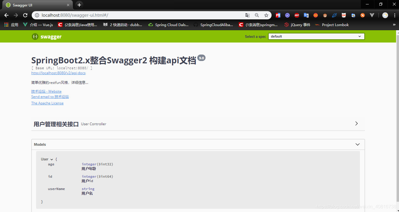Open the SpringCloudAlibaba GitHub bookmark
The height and width of the screenshot is (212, 399).
point(213,25)
